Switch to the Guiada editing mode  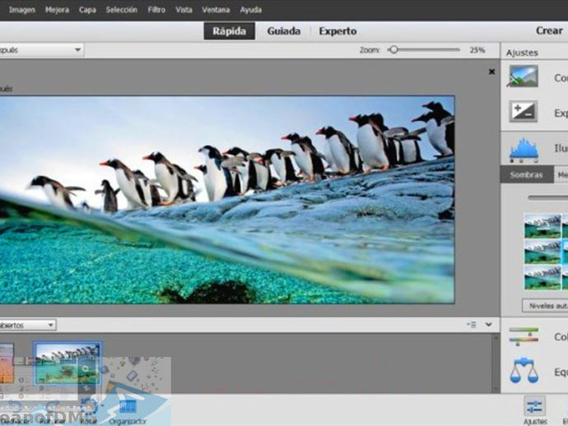pos(284,31)
